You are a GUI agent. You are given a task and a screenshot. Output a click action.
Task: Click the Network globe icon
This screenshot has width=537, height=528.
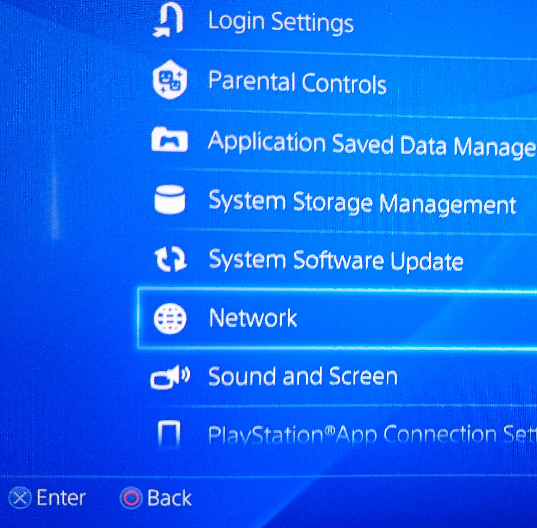coord(170,319)
